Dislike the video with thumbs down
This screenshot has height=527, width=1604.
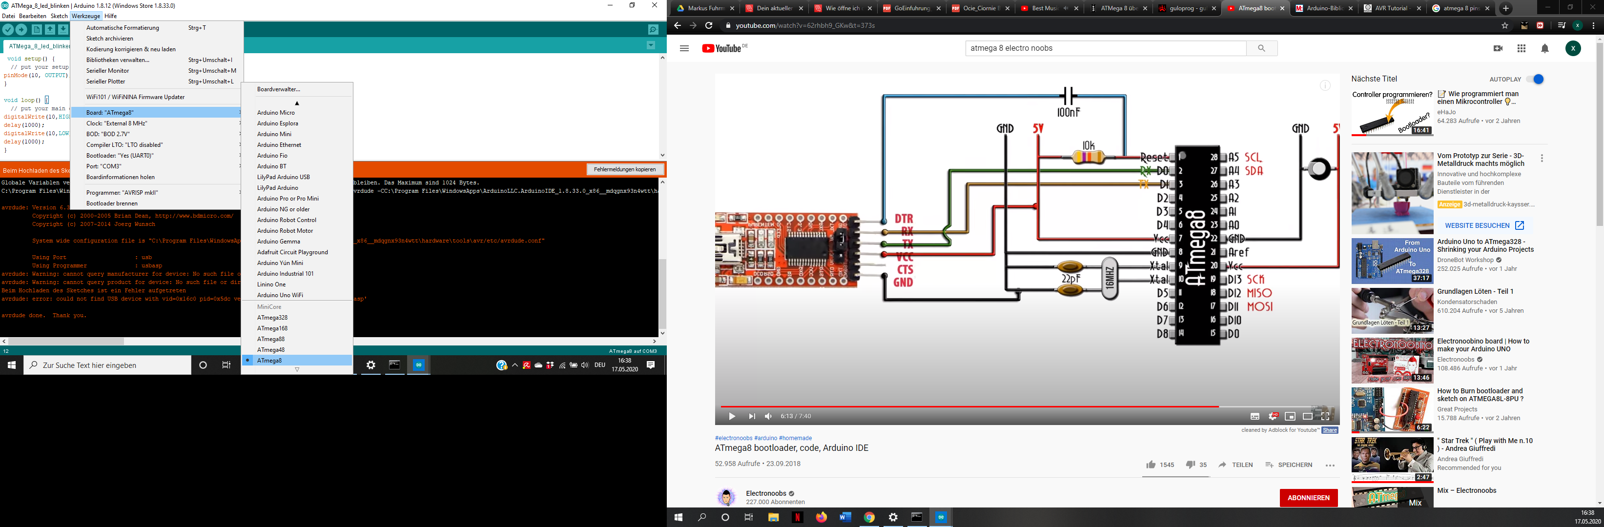pos(1190,465)
